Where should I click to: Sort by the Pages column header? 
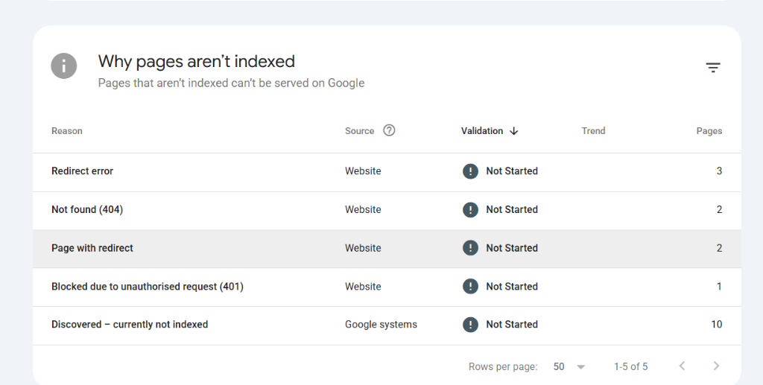pyautogui.click(x=709, y=131)
